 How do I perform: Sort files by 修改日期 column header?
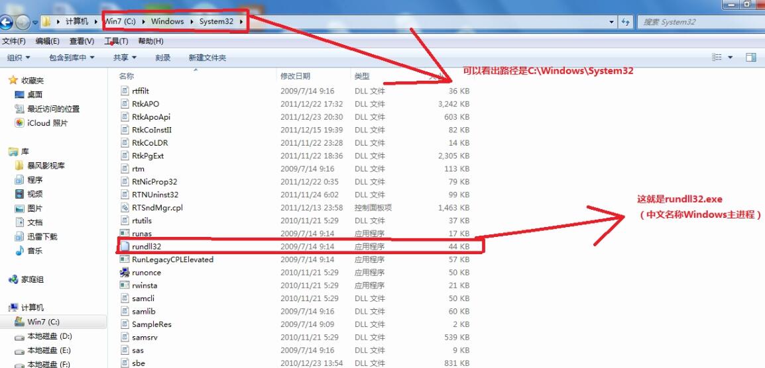tap(296, 76)
